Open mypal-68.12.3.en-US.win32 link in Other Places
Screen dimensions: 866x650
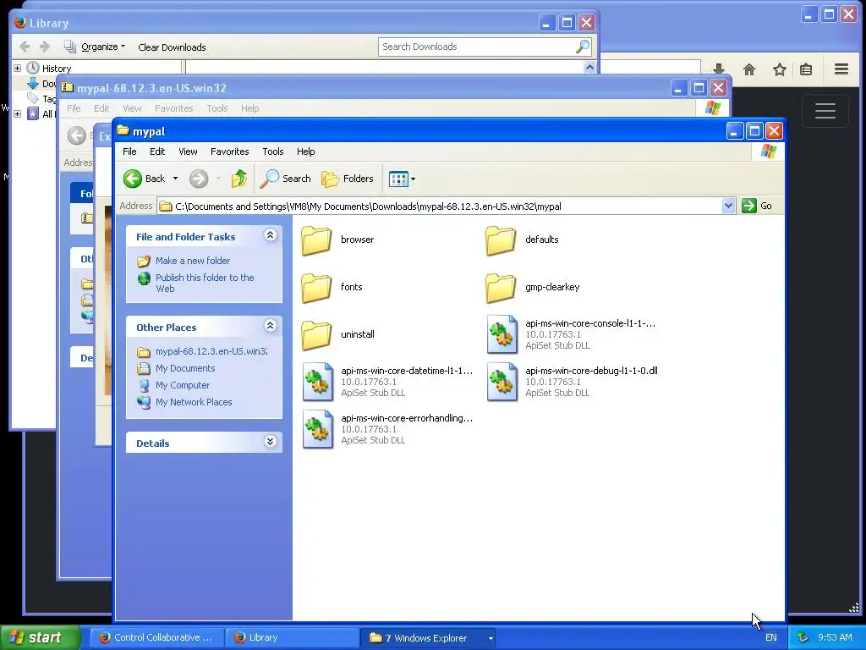point(211,351)
